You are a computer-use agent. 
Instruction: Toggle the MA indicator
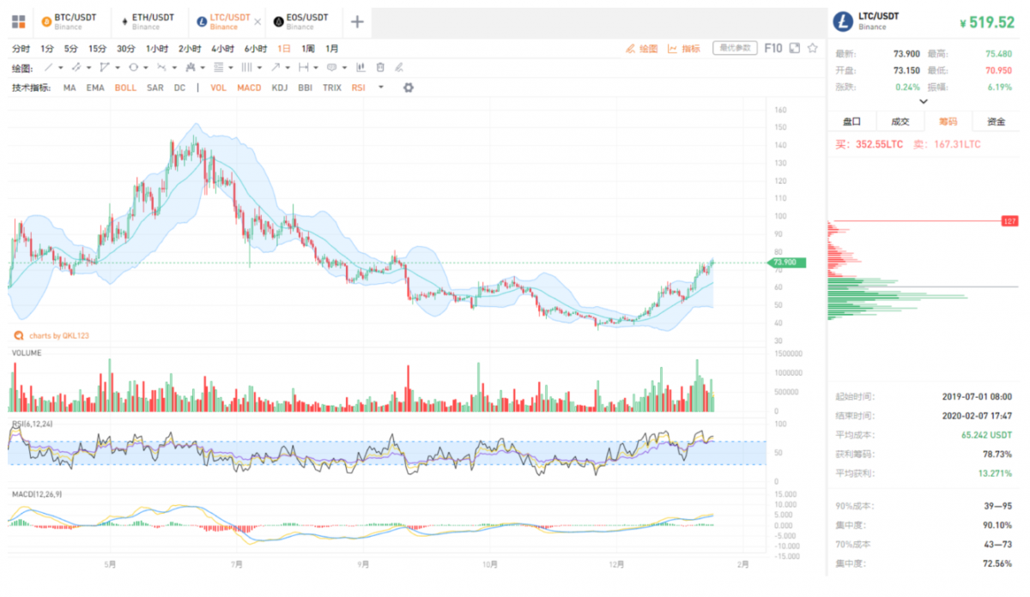(70, 87)
